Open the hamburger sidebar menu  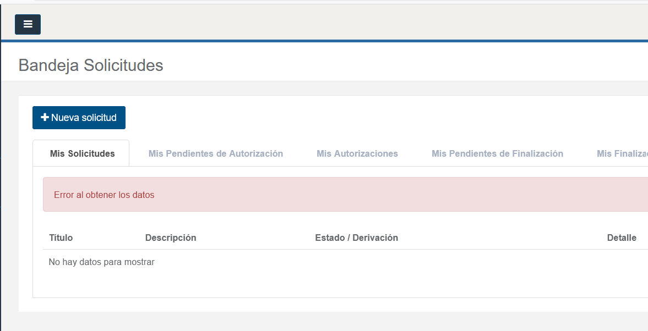pos(28,24)
